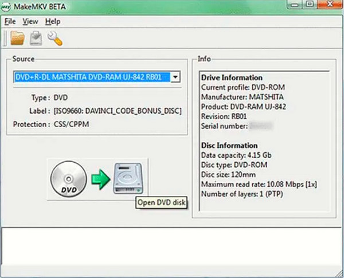Open the View menu

pos(30,21)
